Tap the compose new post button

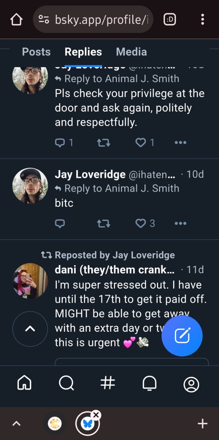(x=182, y=335)
